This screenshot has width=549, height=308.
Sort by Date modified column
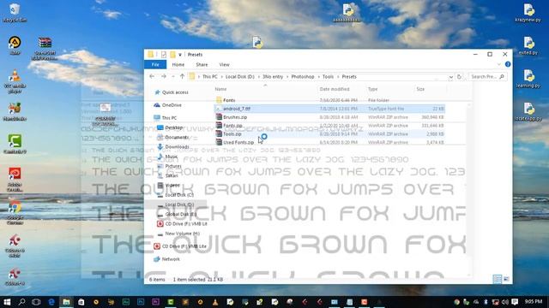coord(335,89)
